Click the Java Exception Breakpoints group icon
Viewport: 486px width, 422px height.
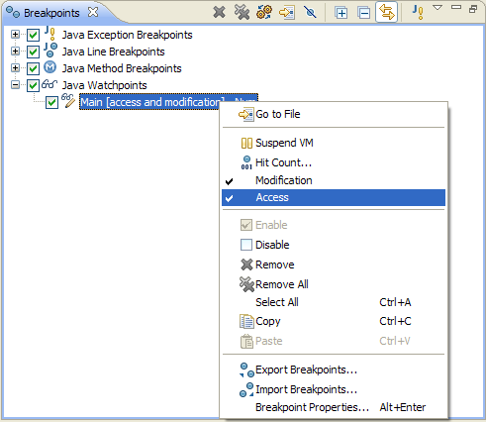(x=49, y=34)
